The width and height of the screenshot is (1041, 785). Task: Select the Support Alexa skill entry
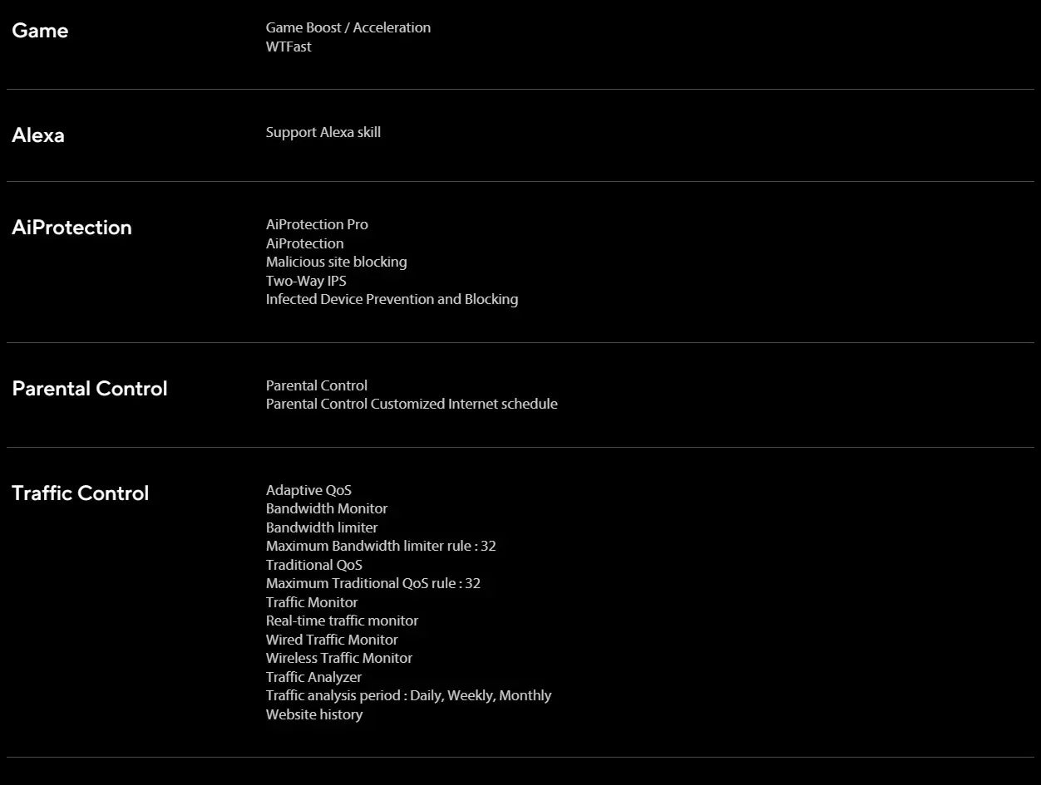(323, 133)
